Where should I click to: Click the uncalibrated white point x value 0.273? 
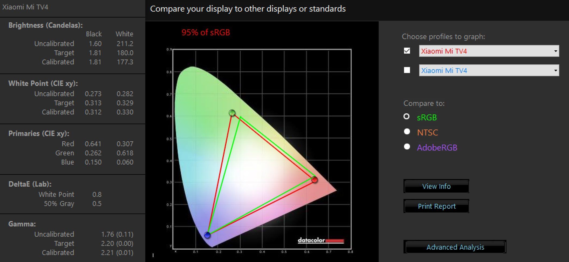click(x=93, y=94)
